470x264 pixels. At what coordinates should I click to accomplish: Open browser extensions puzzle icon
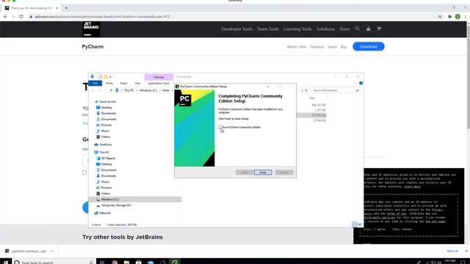click(x=449, y=16)
